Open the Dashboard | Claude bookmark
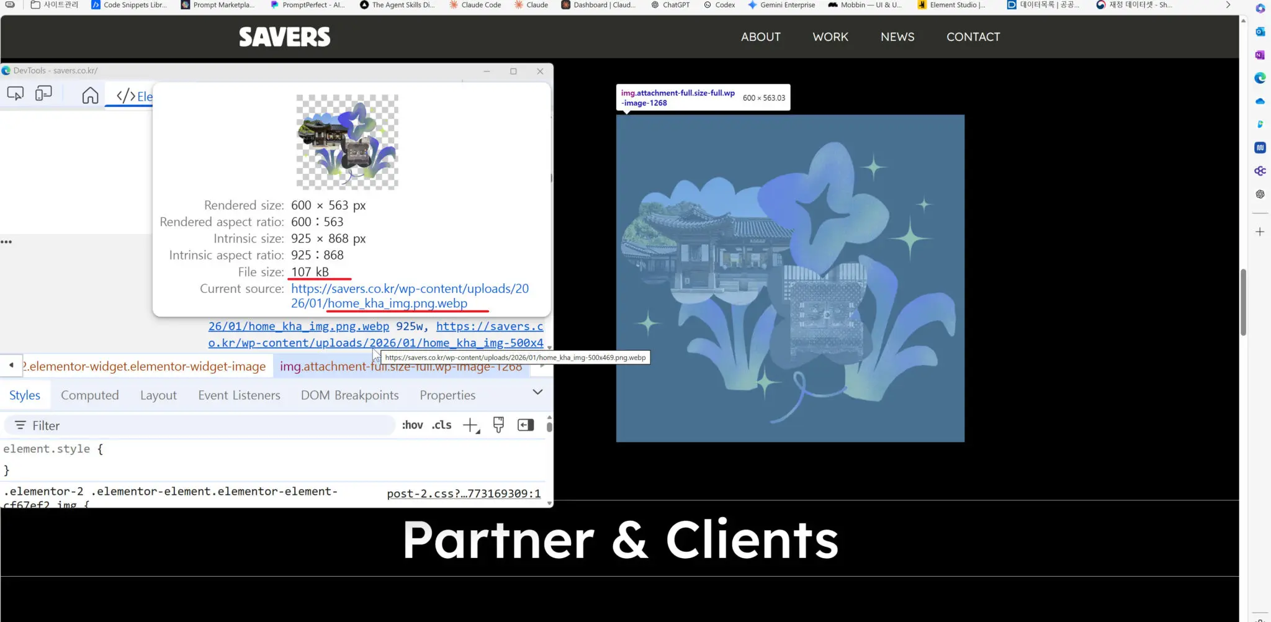 (598, 5)
